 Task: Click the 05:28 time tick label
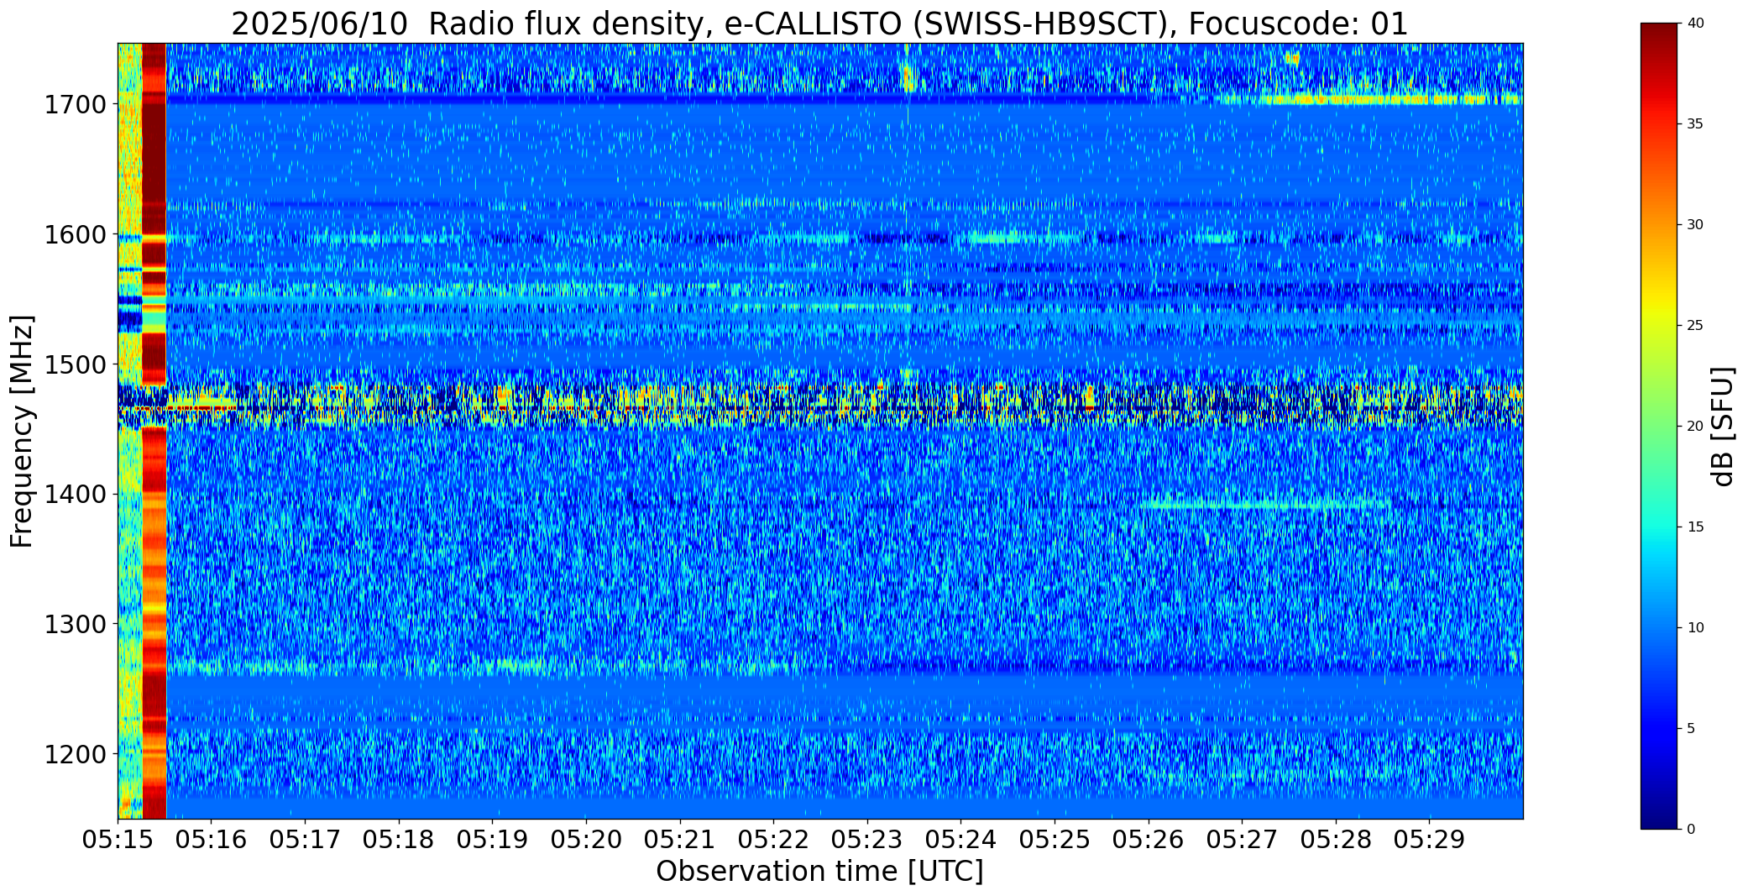[x=1336, y=840]
